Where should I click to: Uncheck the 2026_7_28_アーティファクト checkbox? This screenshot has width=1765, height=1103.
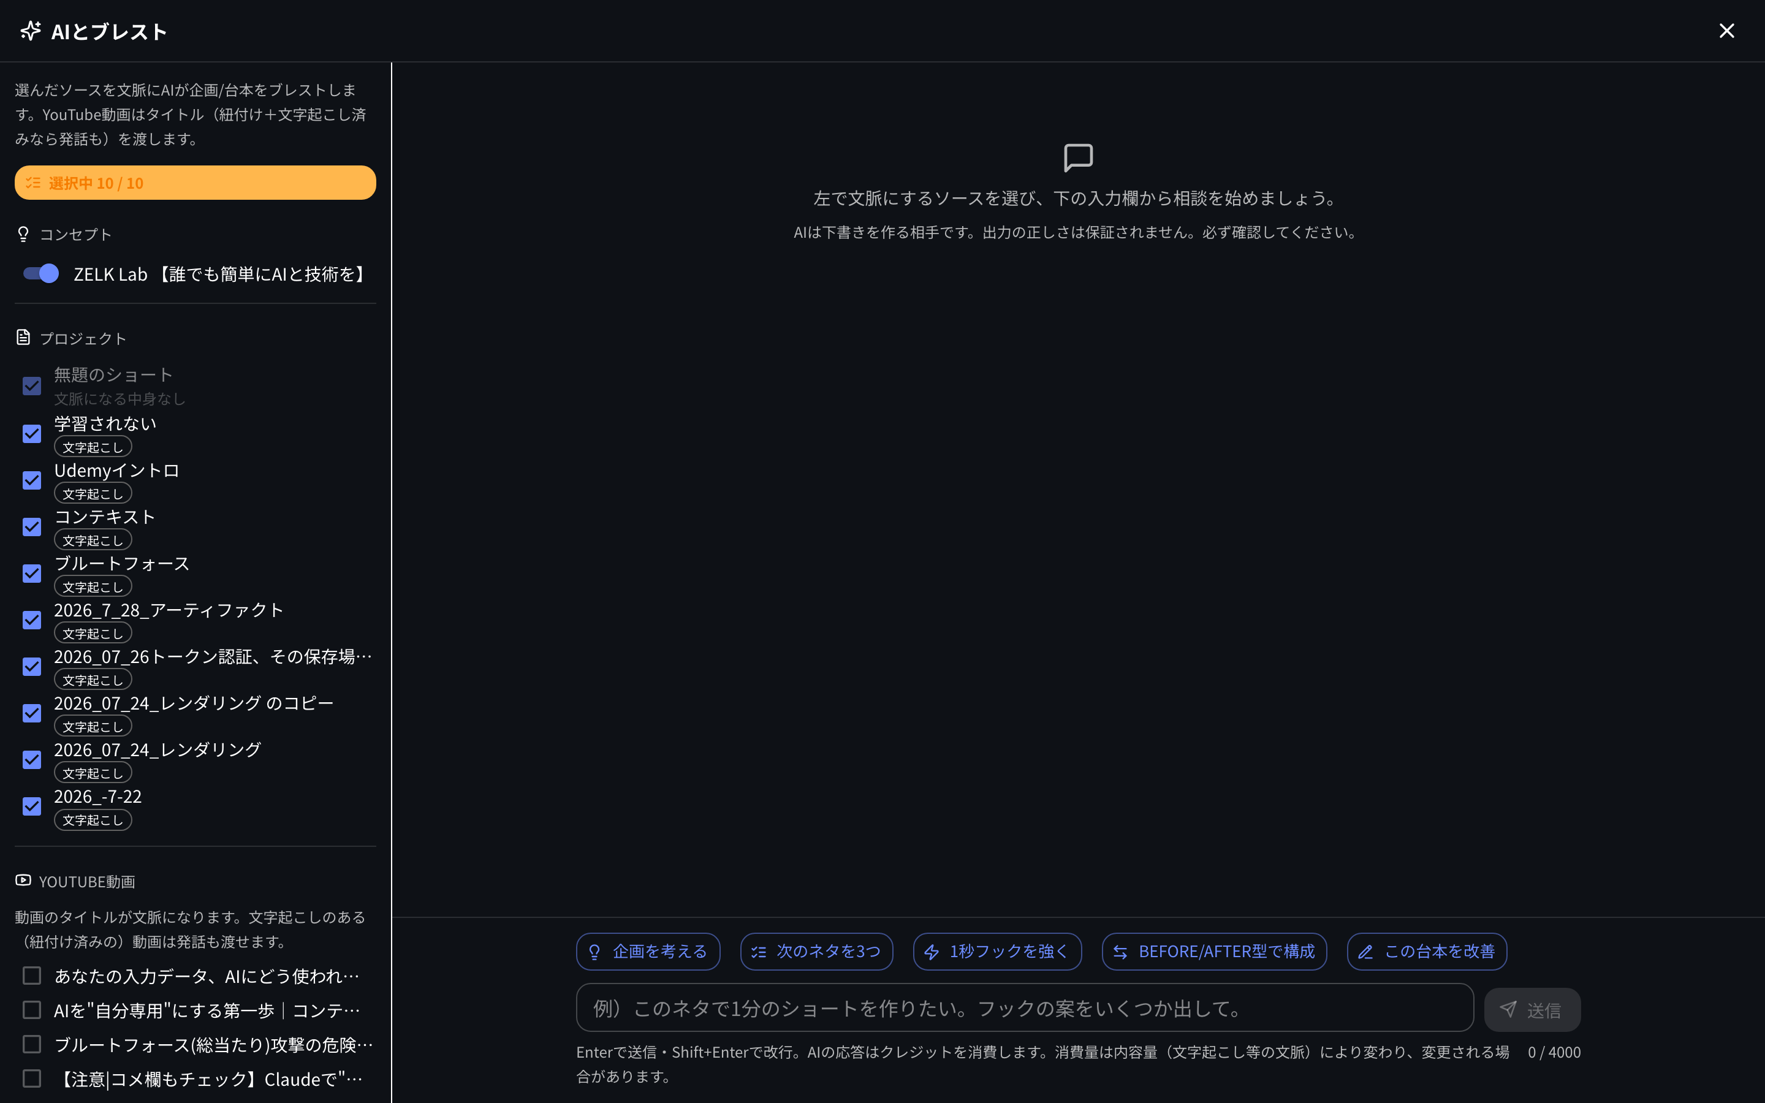coord(32,620)
